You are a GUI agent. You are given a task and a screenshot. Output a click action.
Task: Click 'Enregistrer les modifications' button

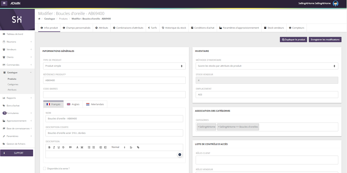pos(325,40)
